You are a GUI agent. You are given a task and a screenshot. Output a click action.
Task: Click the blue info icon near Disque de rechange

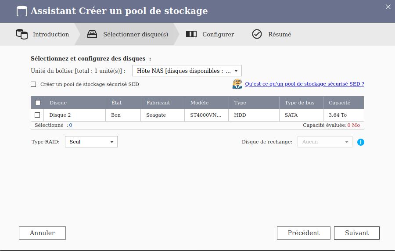coord(361,142)
